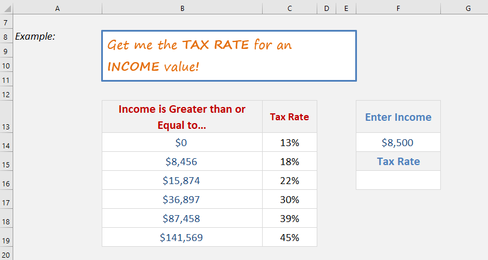This screenshot has width=488, height=260.
Task: Select row 19 header
Action: pyautogui.click(x=6, y=237)
